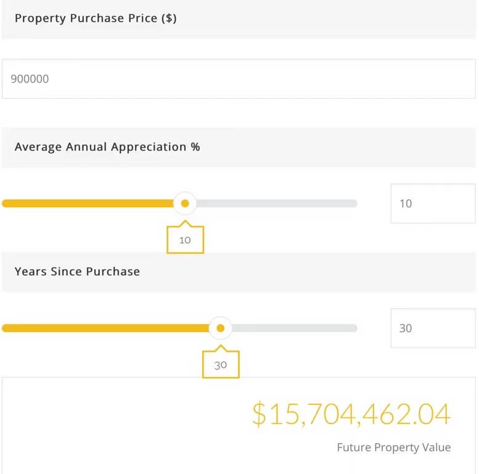Click the "Years Since Purchase" heading
The width and height of the screenshot is (479, 474).
click(x=77, y=272)
